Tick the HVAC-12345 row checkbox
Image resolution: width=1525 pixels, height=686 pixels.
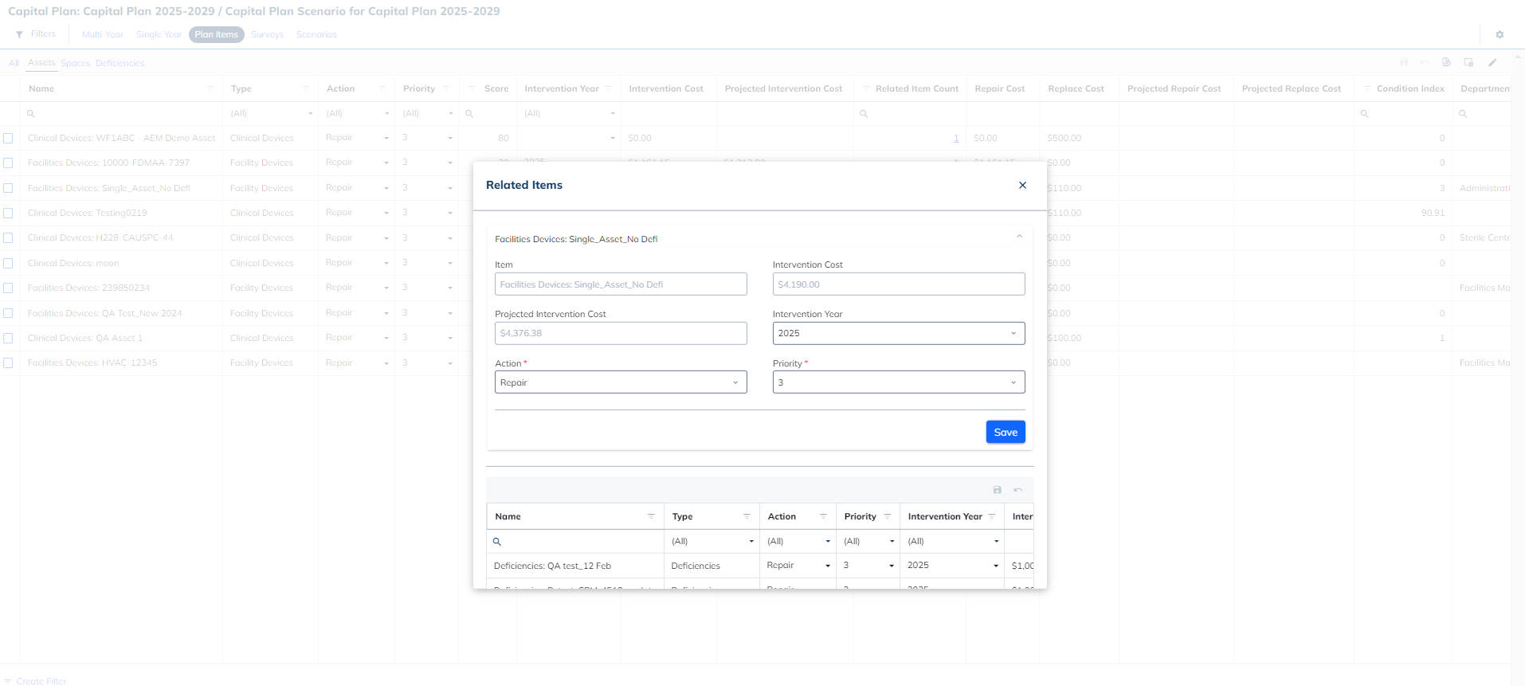click(x=8, y=363)
